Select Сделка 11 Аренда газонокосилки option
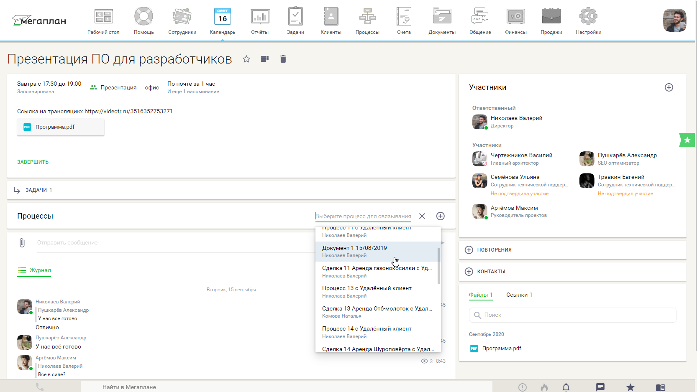This screenshot has width=697, height=392. 376,272
